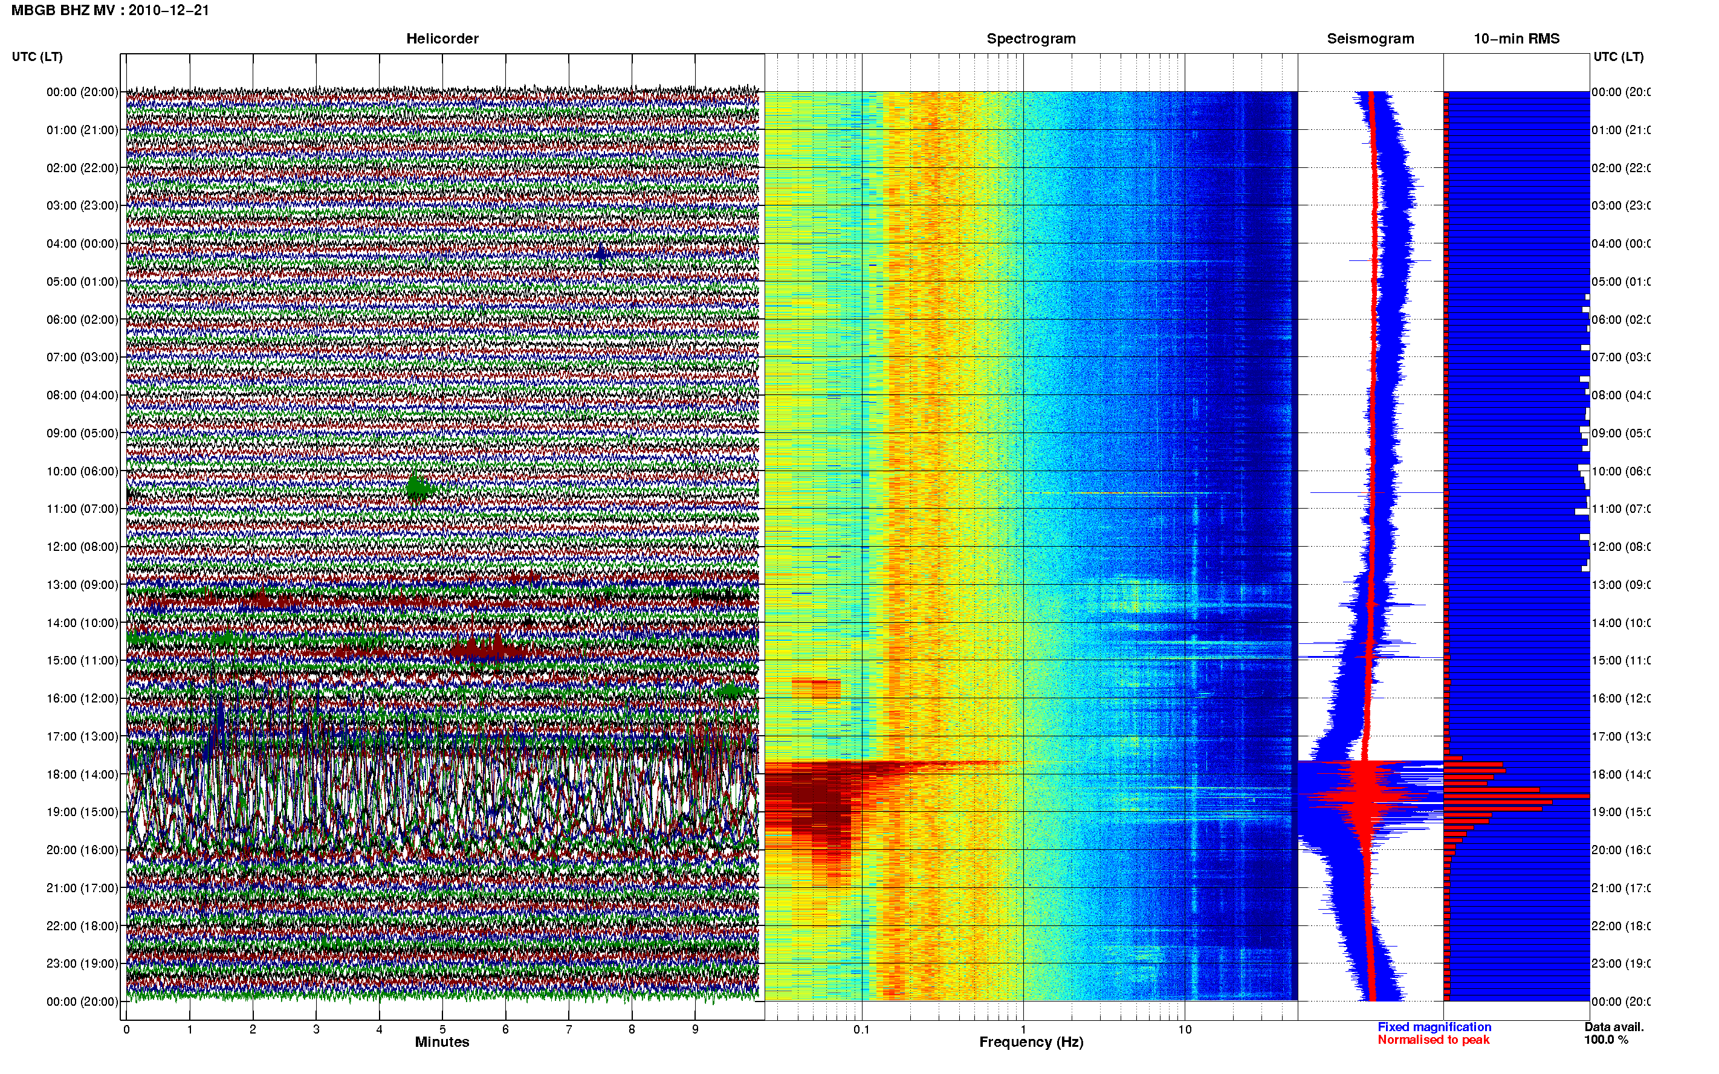Click the 'Helicorder' panel heading
Image resolution: width=1719 pixels, height=1074 pixels.
coord(442,39)
